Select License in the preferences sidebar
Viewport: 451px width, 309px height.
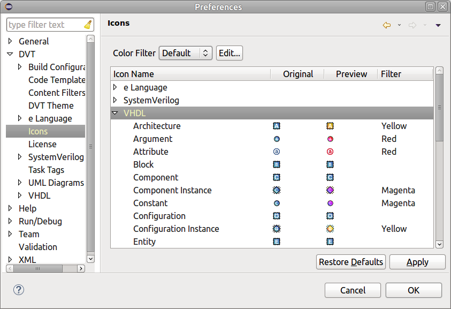42,144
